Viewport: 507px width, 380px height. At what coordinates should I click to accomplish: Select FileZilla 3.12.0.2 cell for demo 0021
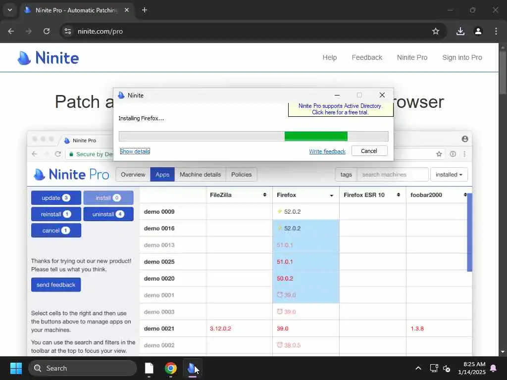point(239,329)
